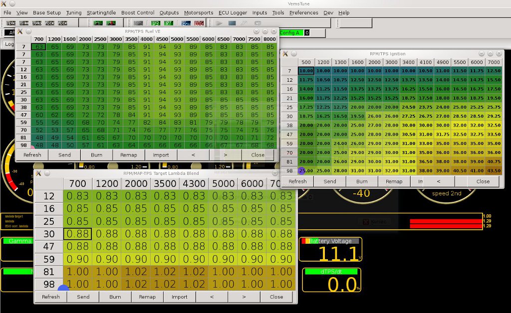Click the gray icon left of V3
The image size is (511, 313).
[x=138, y=23]
